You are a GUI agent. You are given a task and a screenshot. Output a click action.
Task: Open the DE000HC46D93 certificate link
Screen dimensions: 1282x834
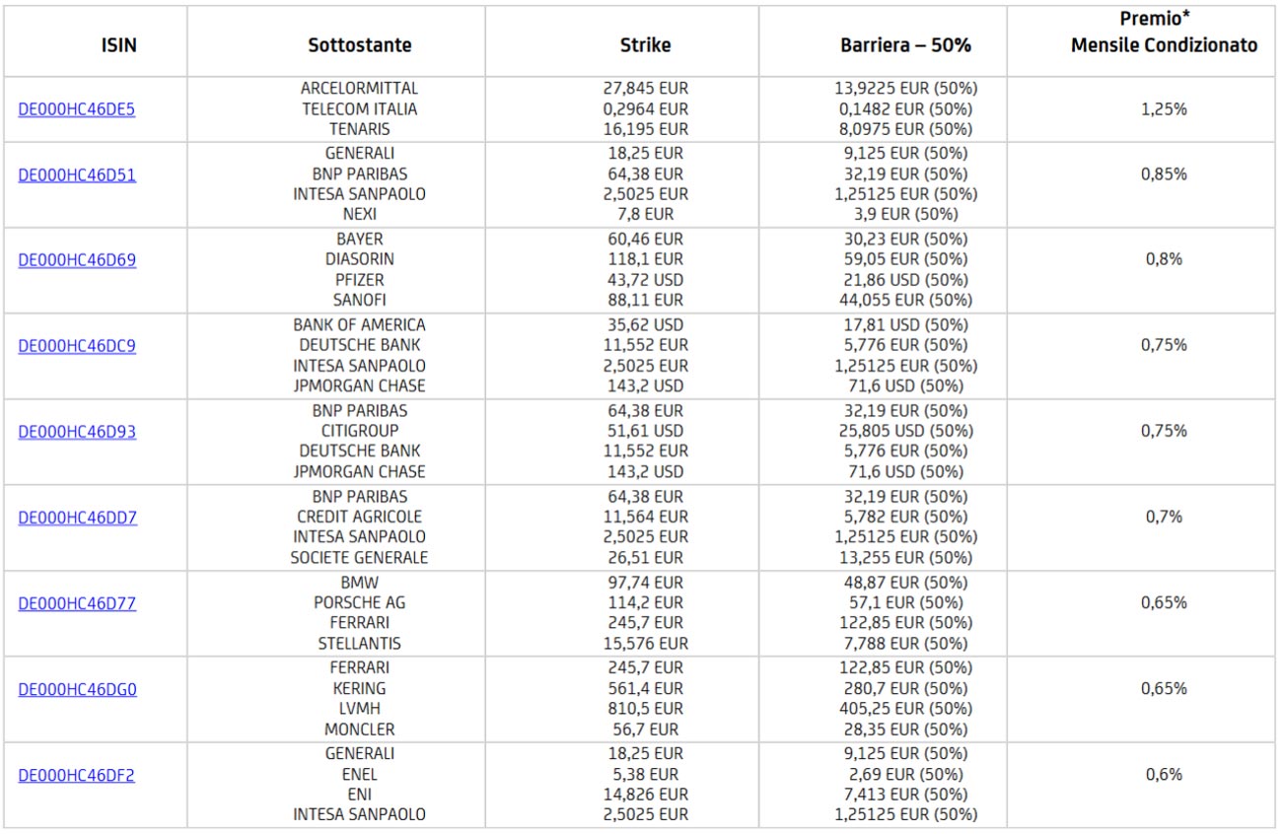click(x=76, y=432)
